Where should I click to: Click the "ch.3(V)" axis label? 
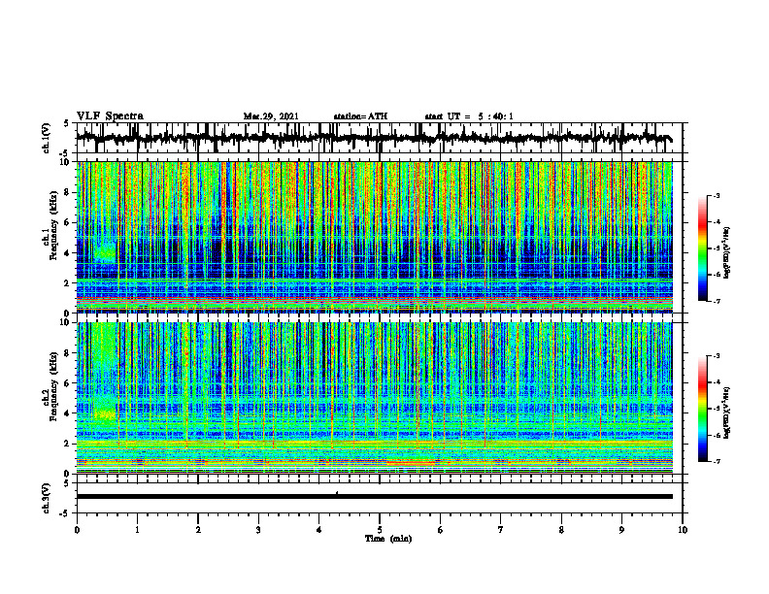point(47,499)
